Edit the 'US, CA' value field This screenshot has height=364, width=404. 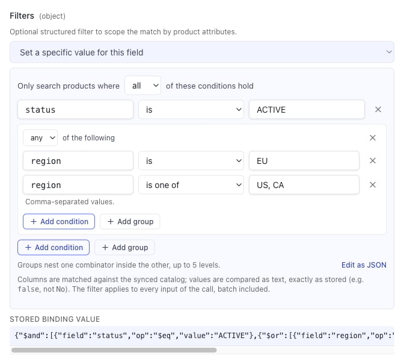pyautogui.click(x=304, y=185)
